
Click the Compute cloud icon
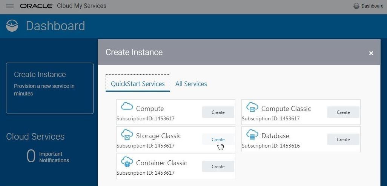127,106
